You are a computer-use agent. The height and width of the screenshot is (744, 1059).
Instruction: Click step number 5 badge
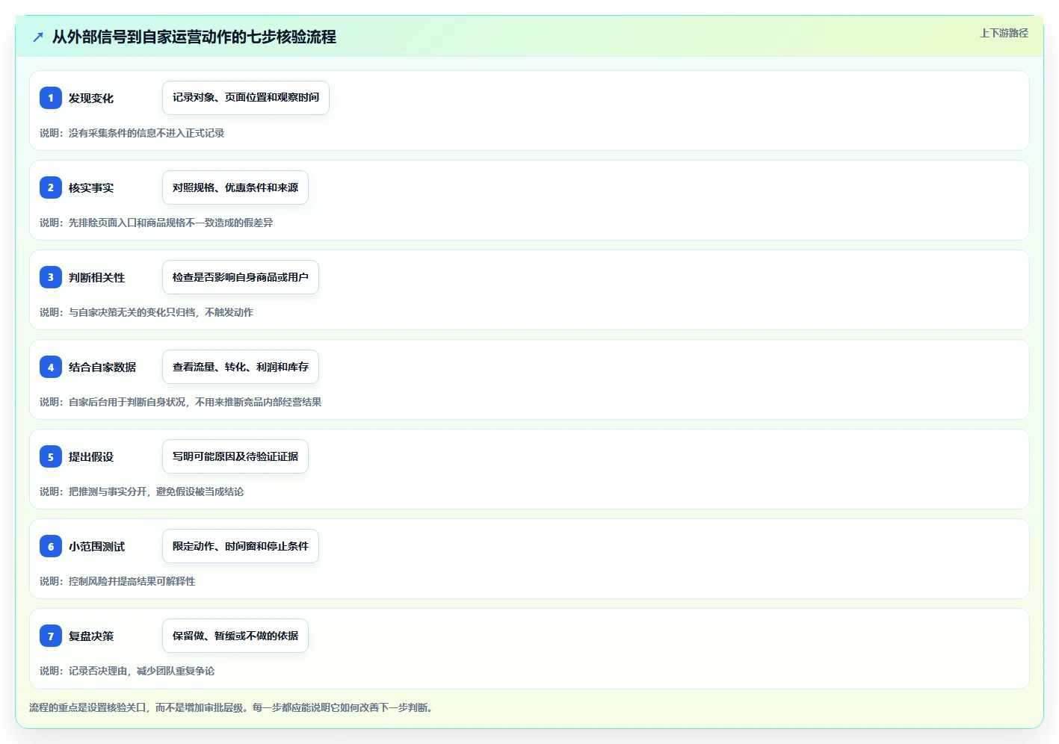tap(51, 456)
